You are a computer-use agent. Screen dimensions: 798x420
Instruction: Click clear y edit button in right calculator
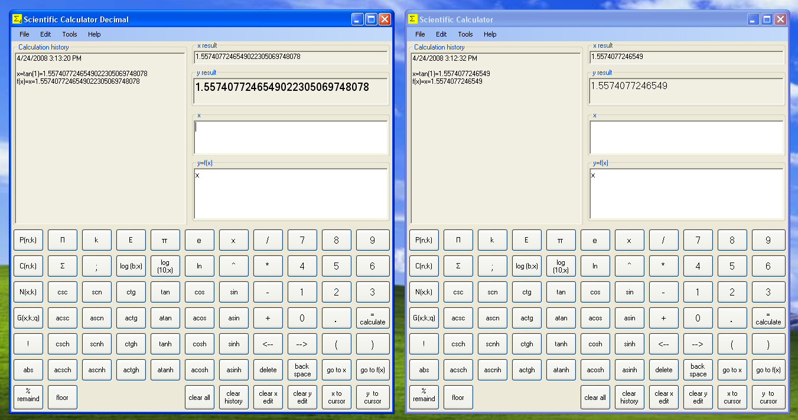(698, 398)
